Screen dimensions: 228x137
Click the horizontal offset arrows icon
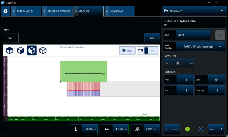coord(107,129)
